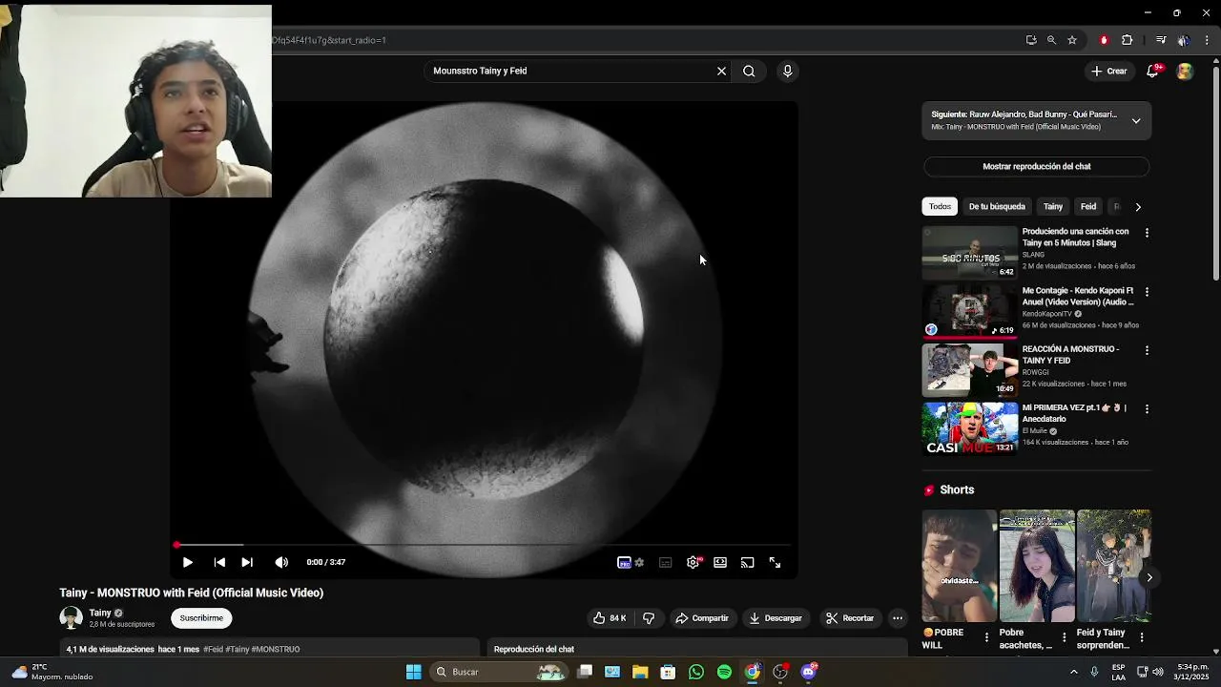
Task: Open File Explorer from the taskbar
Action: (x=640, y=672)
